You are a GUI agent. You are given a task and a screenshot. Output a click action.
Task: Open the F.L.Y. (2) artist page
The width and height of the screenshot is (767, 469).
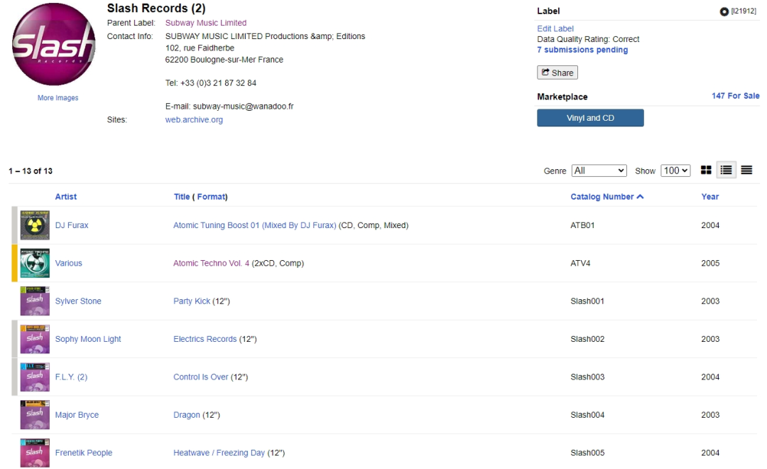[x=71, y=377]
